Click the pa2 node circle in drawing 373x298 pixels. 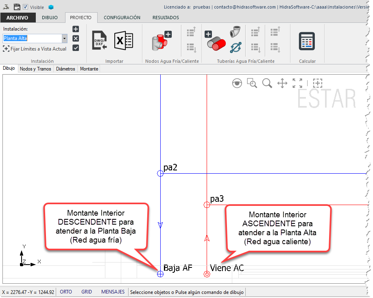(x=160, y=173)
